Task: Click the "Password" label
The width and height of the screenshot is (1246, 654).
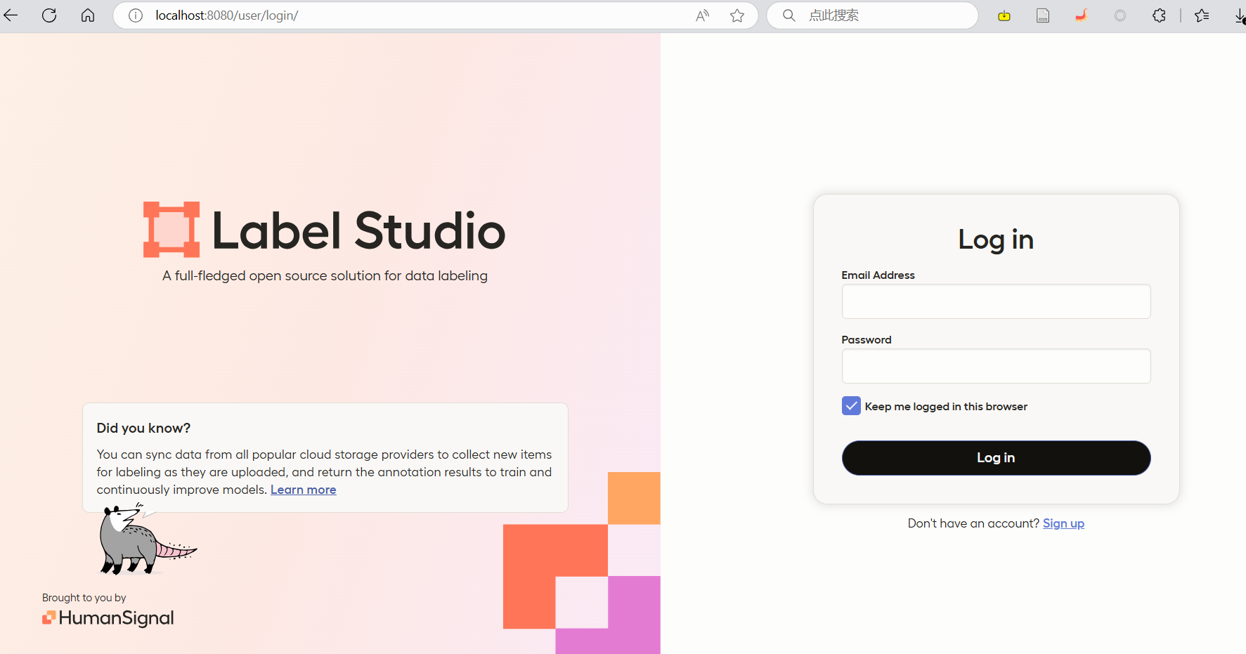Action: (x=867, y=340)
